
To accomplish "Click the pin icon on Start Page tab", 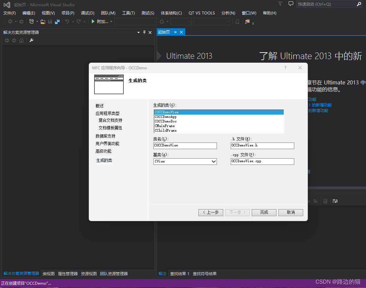I will pyautogui.click(x=175, y=32).
